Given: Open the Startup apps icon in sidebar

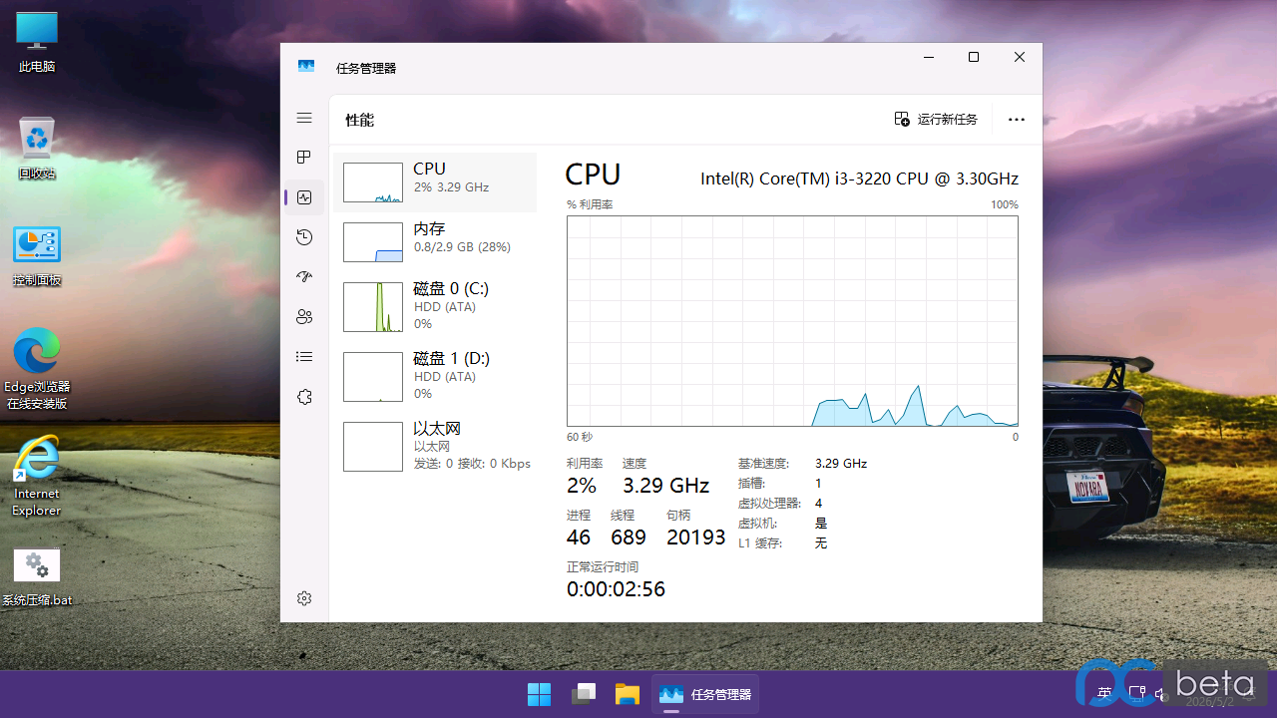Looking at the screenshot, I should 304,277.
